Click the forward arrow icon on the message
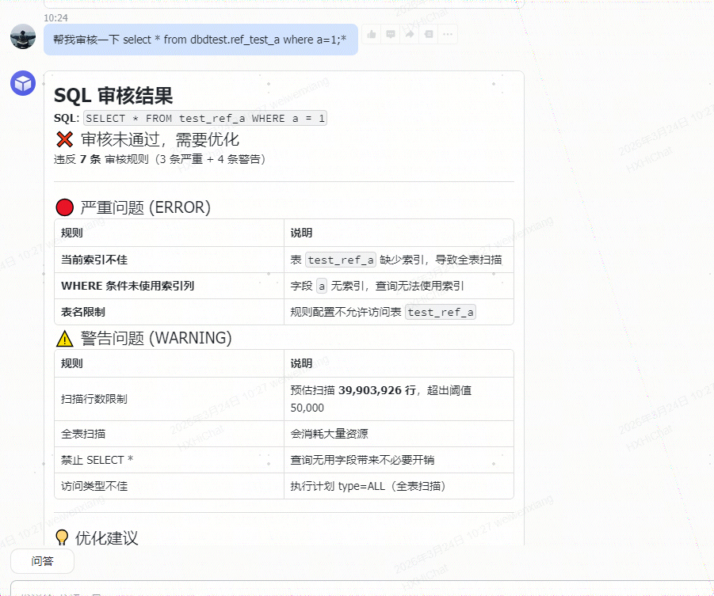The width and height of the screenshot is (714, 596). pos(410,35)
